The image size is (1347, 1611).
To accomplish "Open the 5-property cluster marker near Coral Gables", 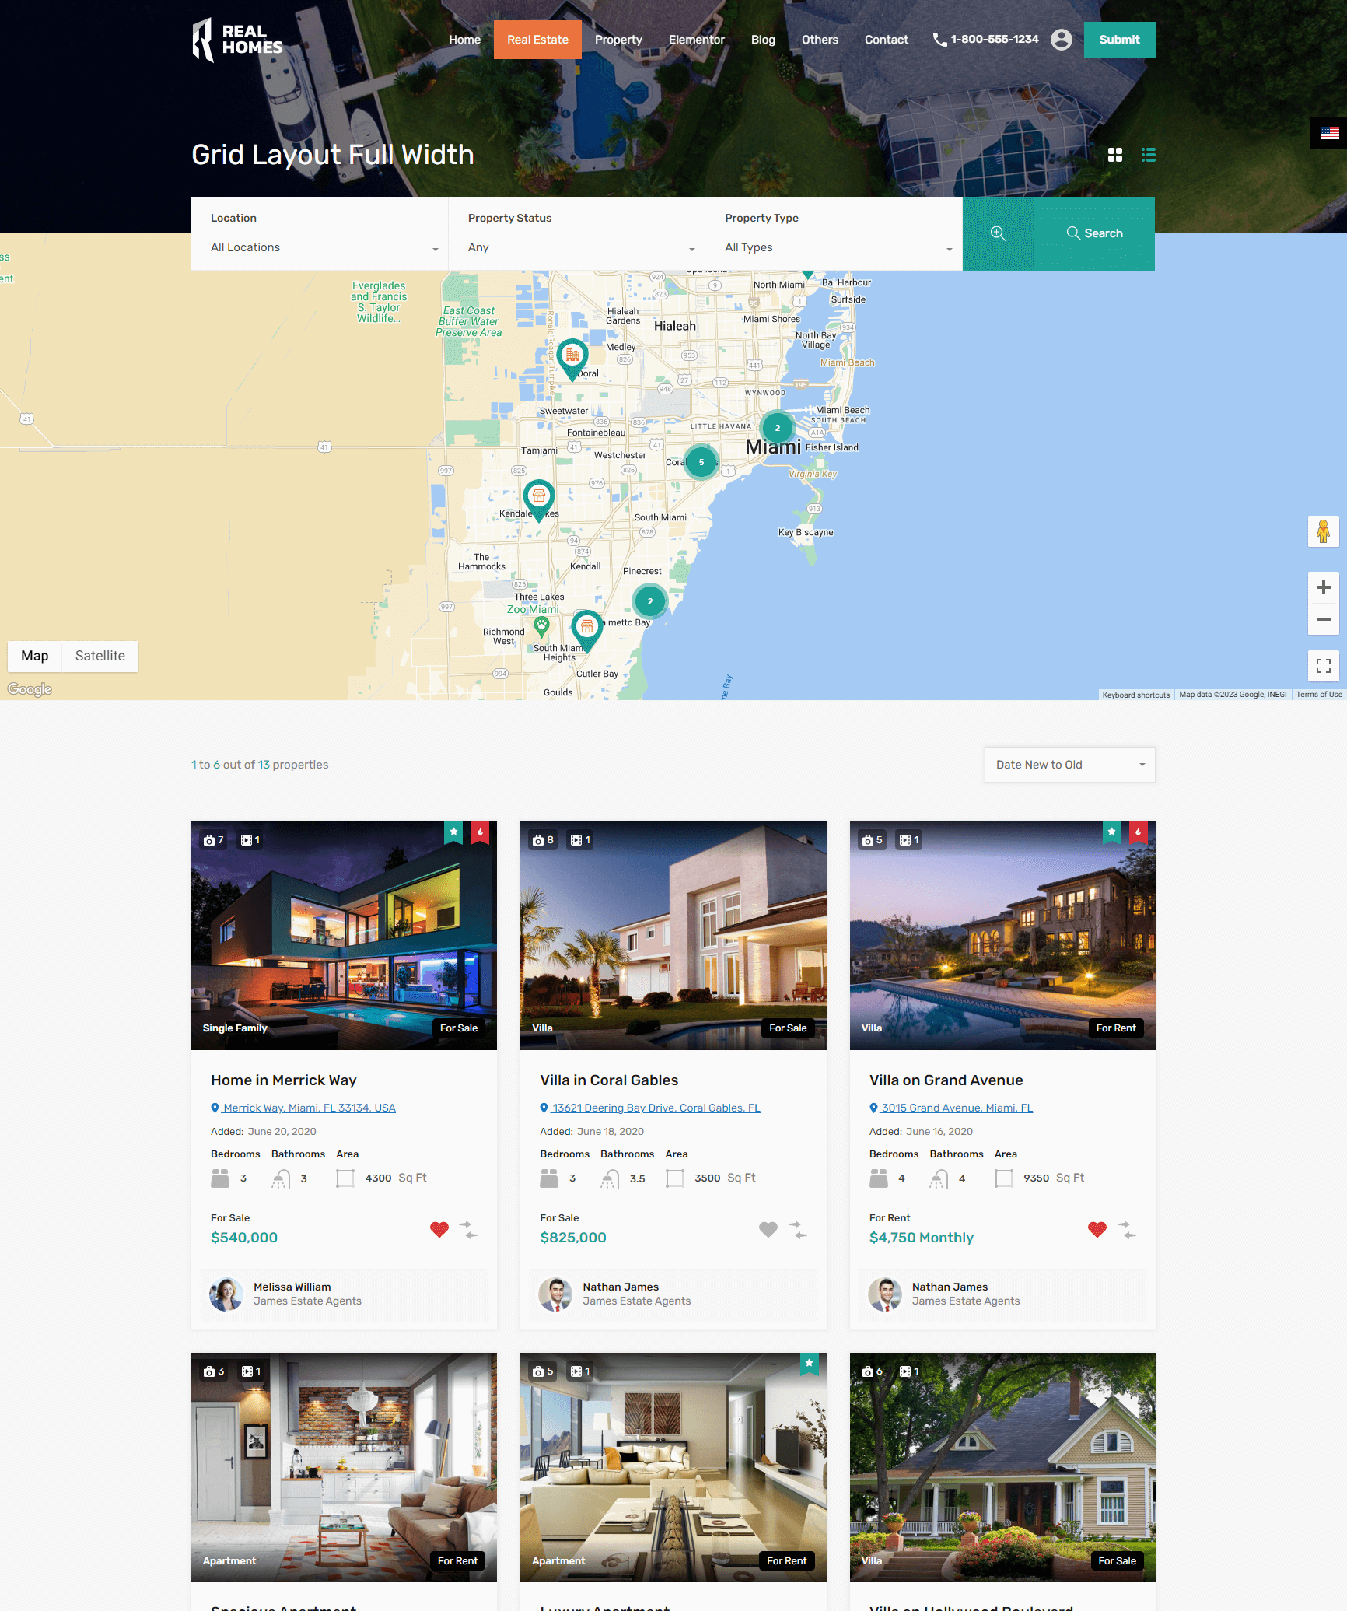I will (x=701, y=462).
